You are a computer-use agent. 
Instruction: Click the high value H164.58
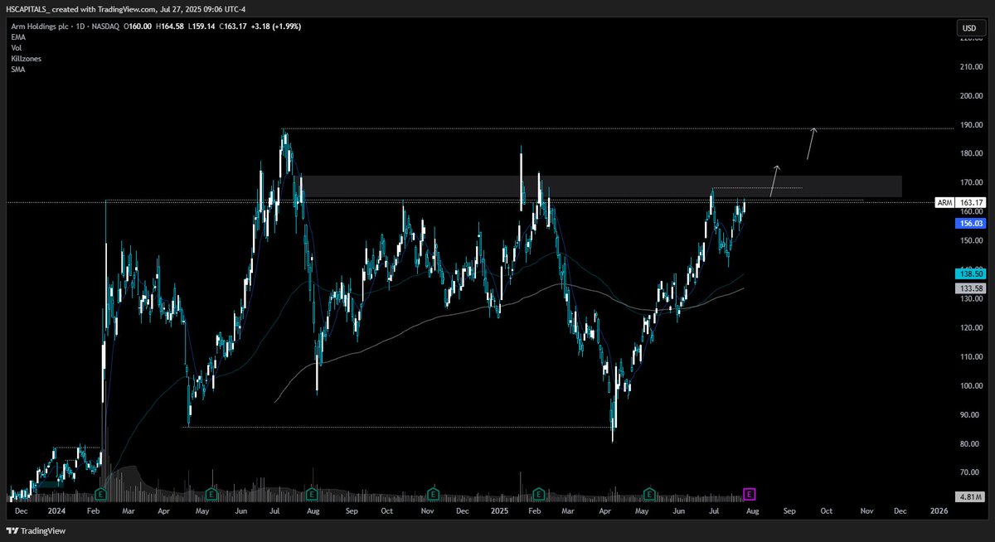click(172, 27)
